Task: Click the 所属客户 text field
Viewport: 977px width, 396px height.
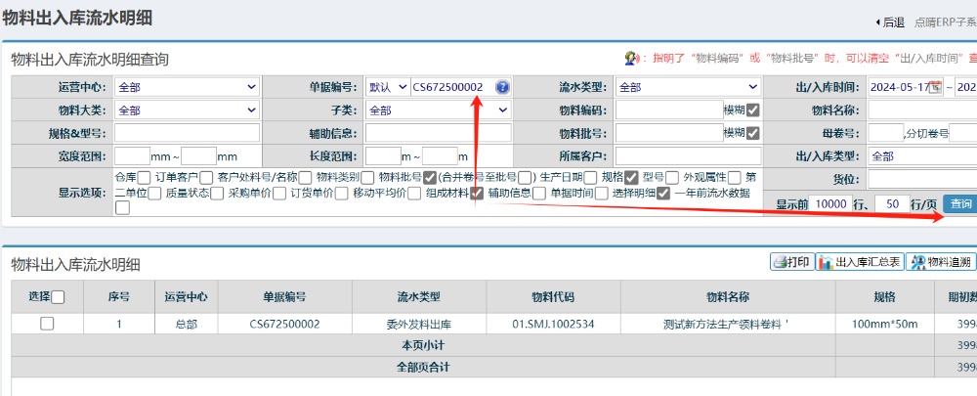Action: (x=687, y=156)
